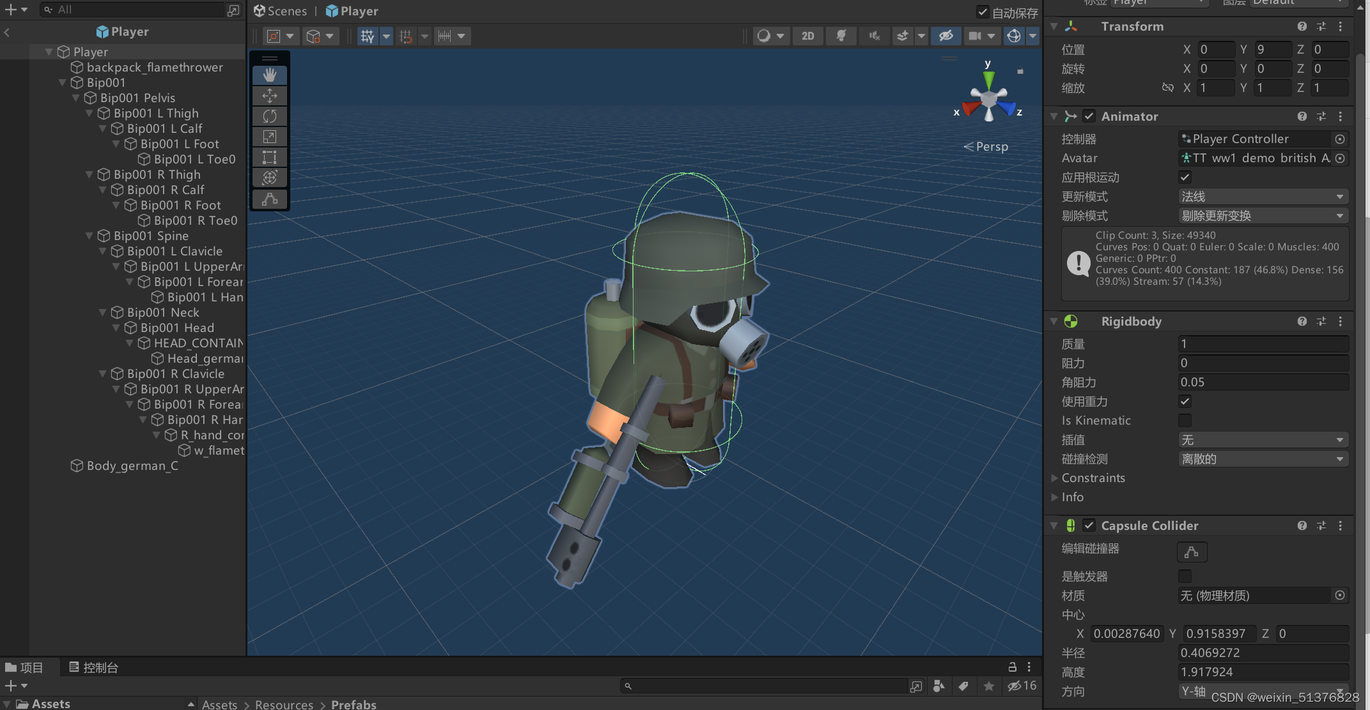The width and height of the screenshot is (1370, 710).
Task: Disable Capsule Collider component checkbox
Action: 1089,525
